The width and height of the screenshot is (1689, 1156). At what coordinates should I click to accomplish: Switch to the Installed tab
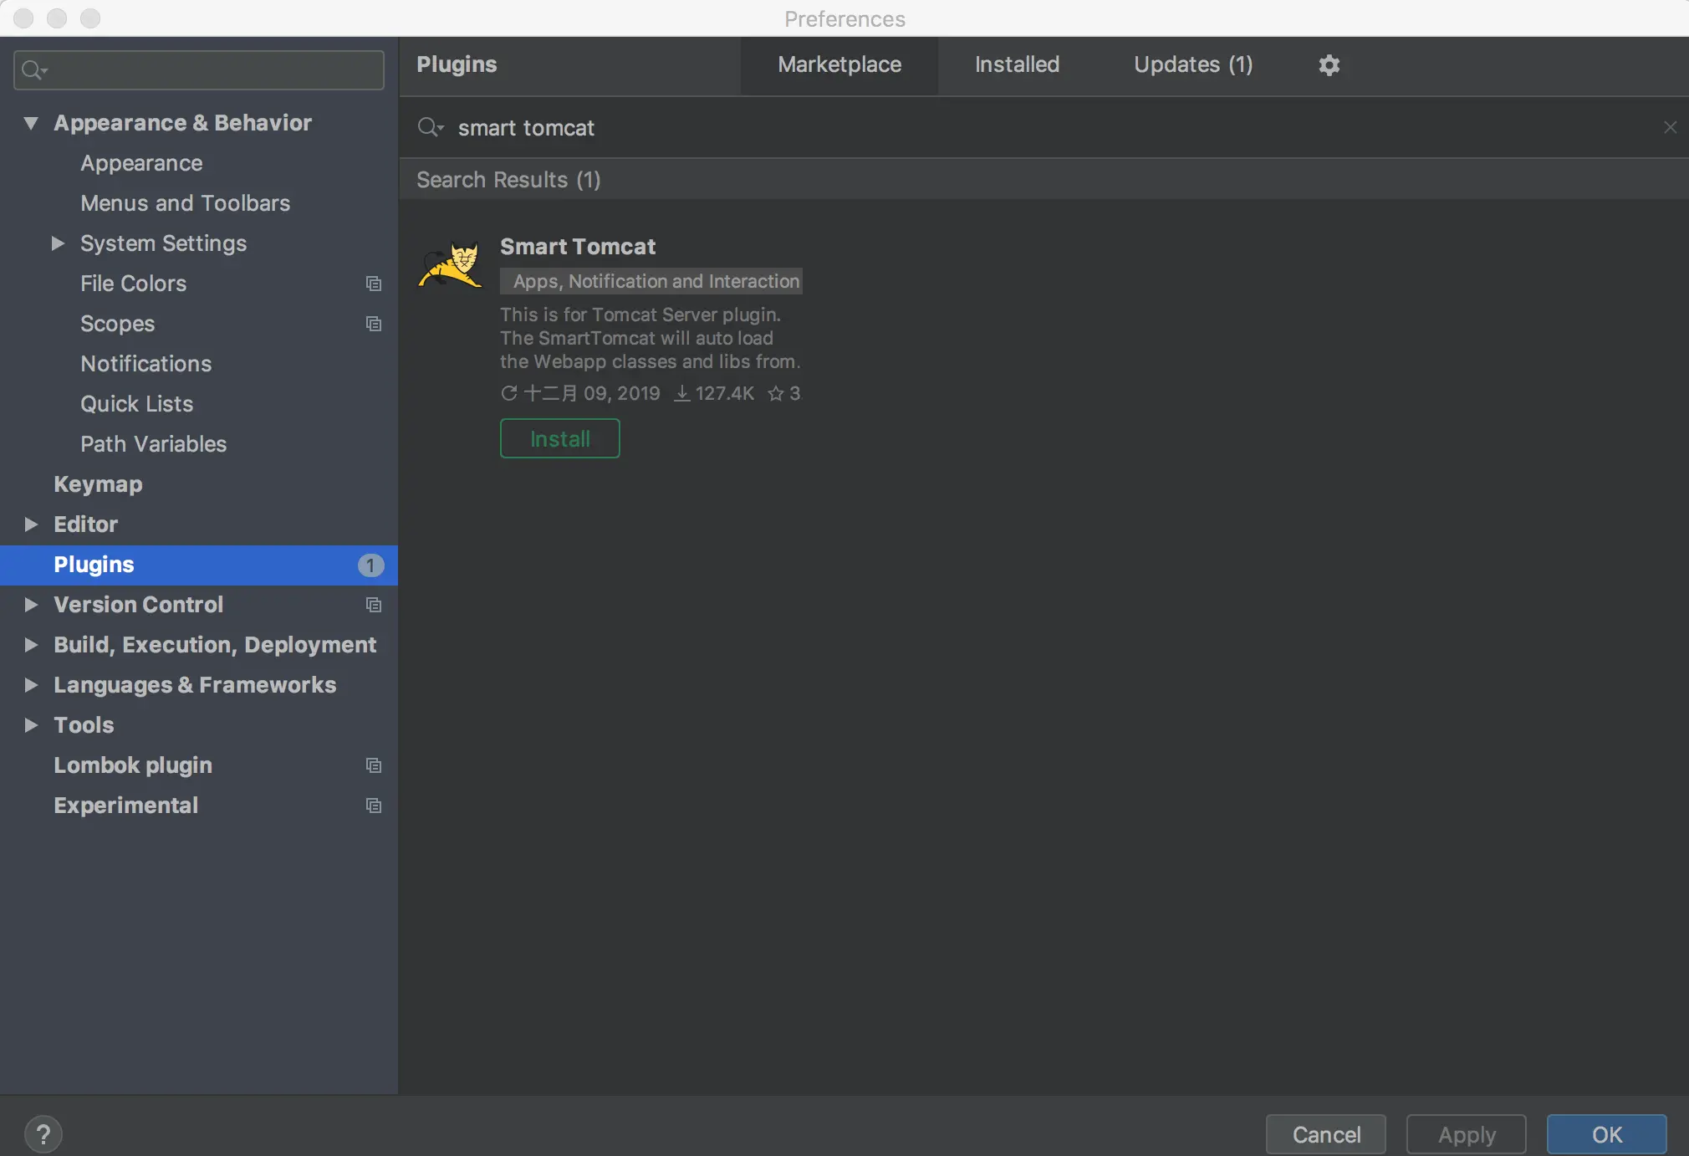[x=1017, y=65]
